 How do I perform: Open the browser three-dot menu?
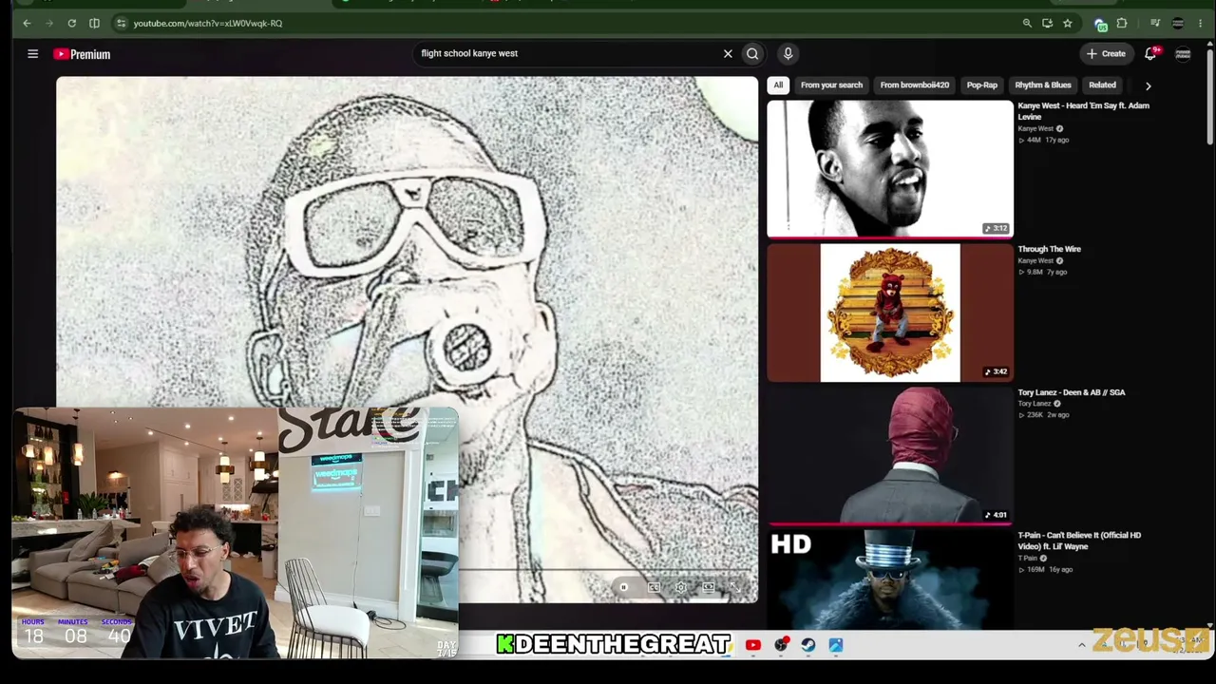(x=1200, y=23)
